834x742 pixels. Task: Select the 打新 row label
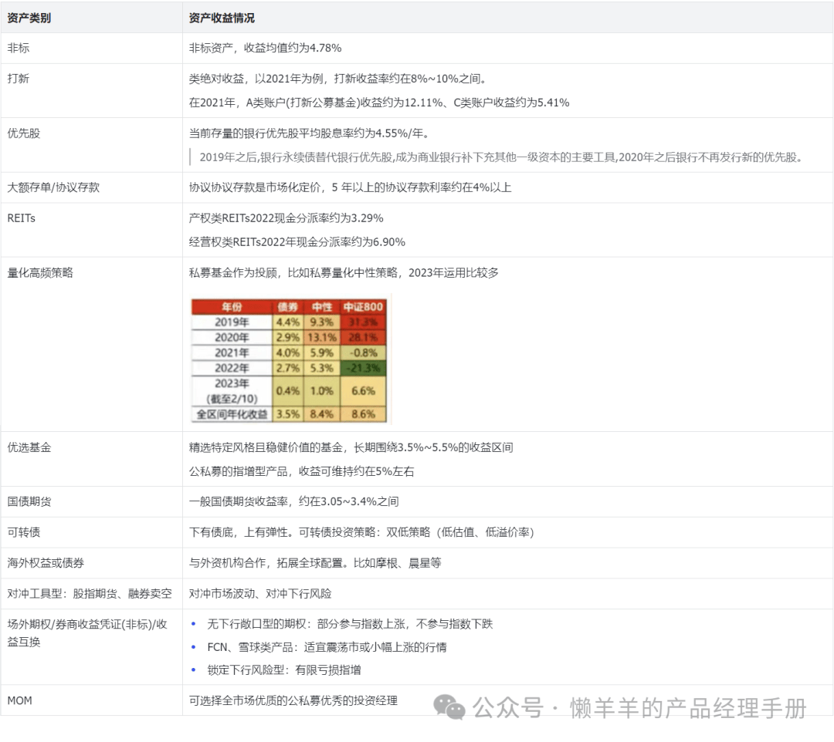point(19,79)
